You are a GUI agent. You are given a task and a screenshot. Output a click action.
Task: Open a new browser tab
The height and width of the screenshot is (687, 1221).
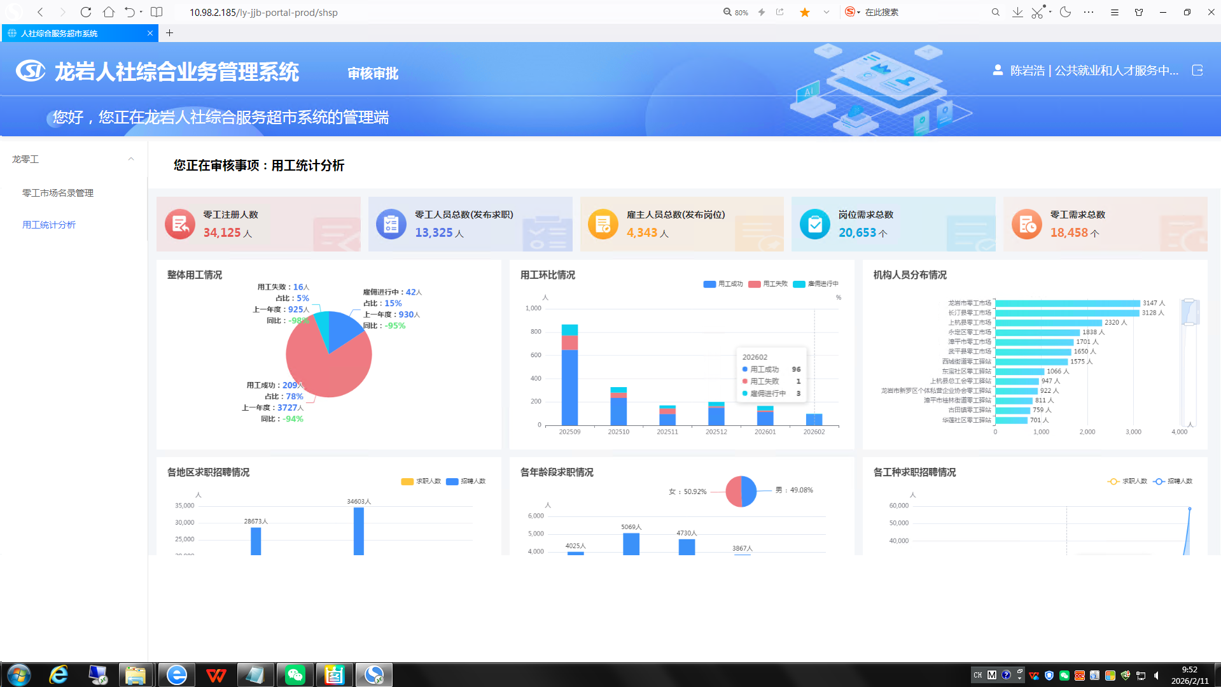169,33
